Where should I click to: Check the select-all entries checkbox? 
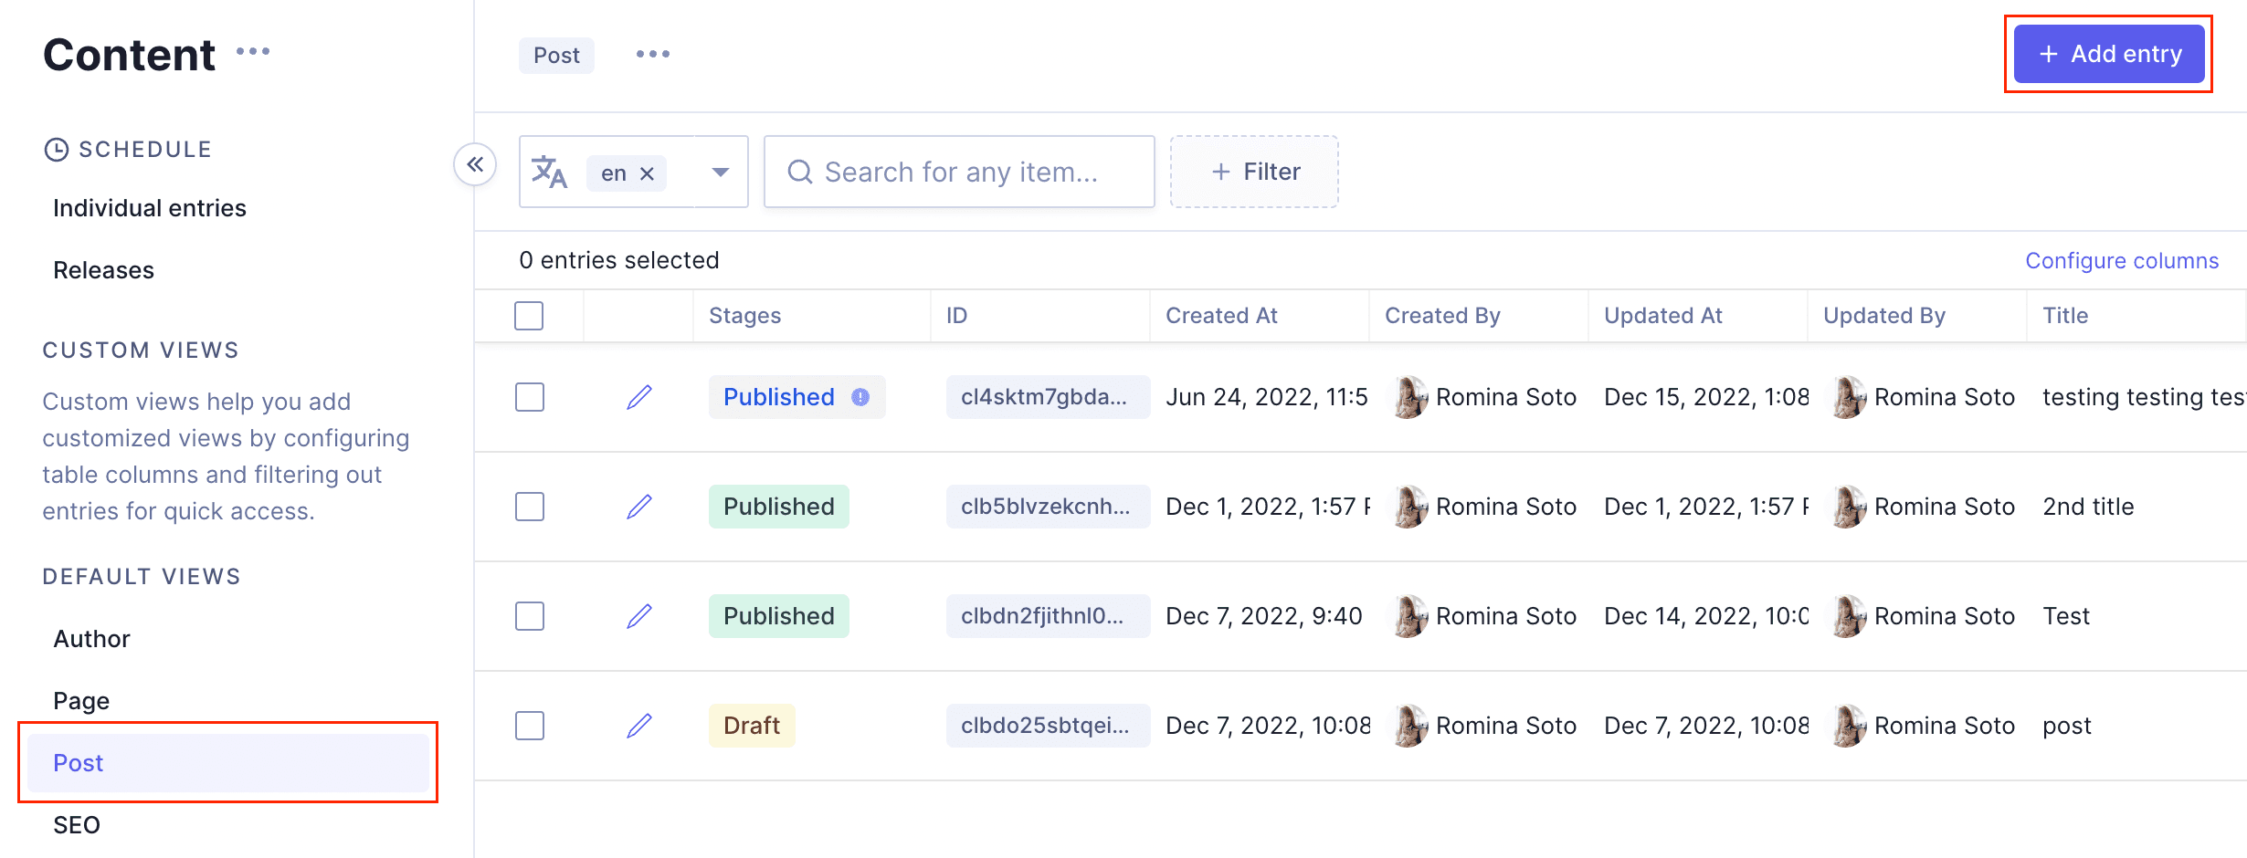click(530, 315)
